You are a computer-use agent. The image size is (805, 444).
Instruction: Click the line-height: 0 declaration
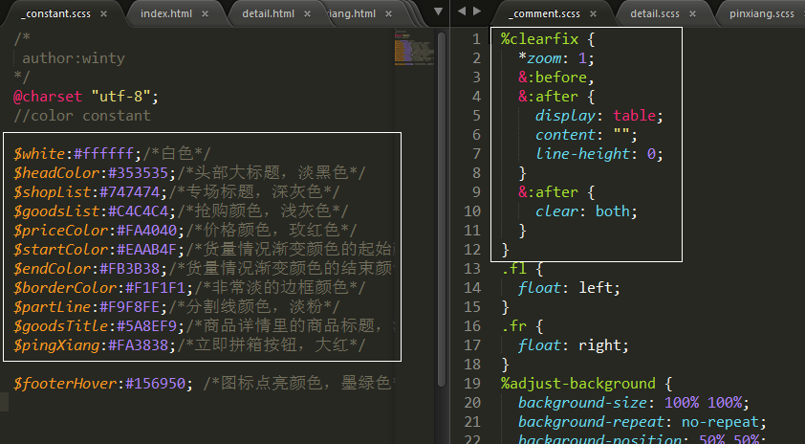[x=599, y=154]
